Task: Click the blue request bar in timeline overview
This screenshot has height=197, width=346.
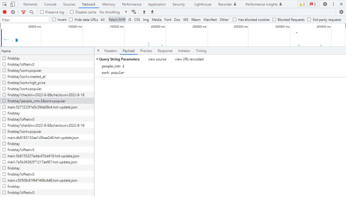Action: click(x=17, y=40)
